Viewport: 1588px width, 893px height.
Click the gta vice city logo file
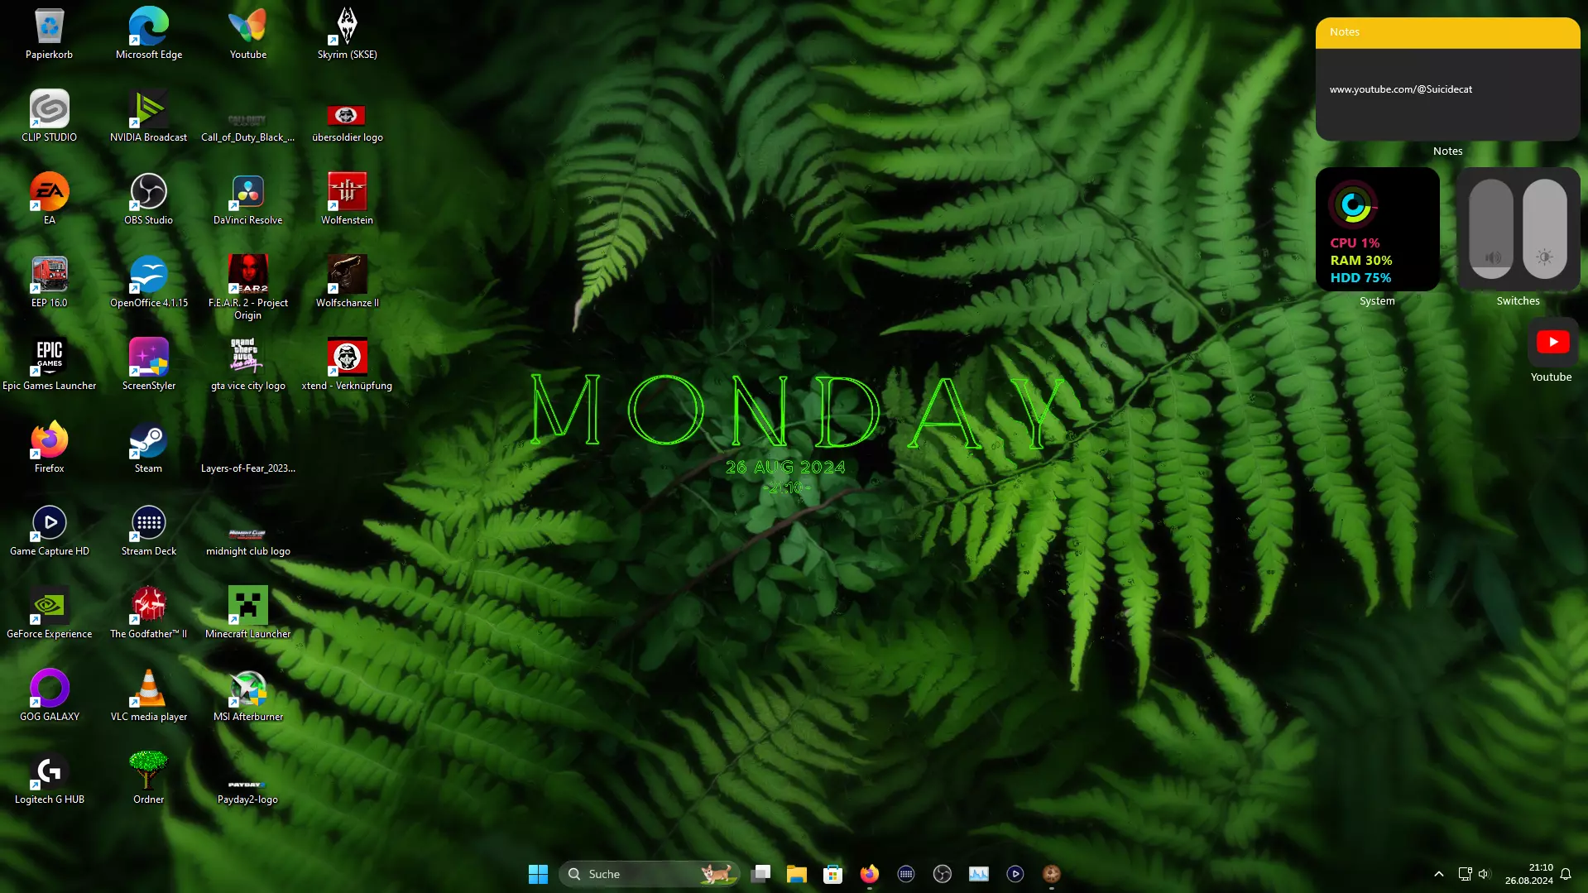248,364
